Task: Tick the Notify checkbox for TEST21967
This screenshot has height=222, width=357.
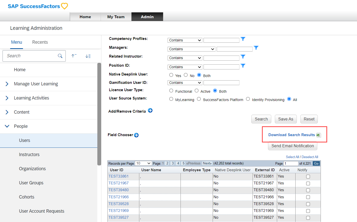Action: [308, 183]
